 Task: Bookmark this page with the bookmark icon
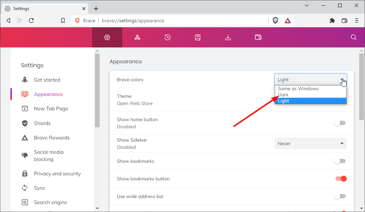pyautogui.click(x=63, y=20)
